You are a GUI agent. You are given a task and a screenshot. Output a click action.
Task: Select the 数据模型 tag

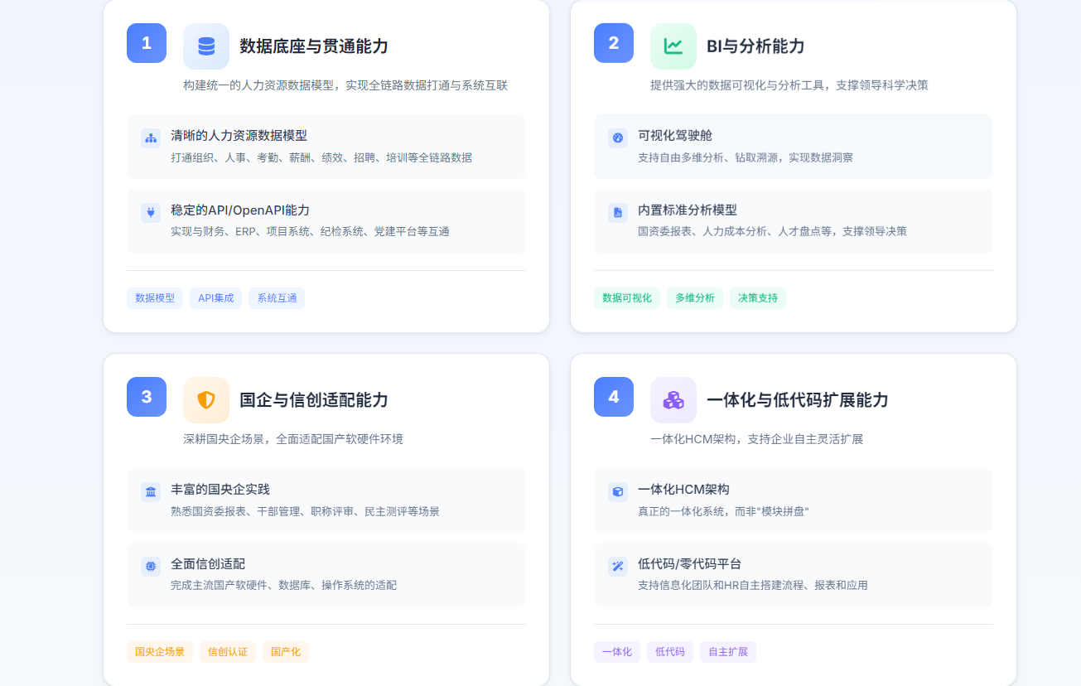pos(155,298)
